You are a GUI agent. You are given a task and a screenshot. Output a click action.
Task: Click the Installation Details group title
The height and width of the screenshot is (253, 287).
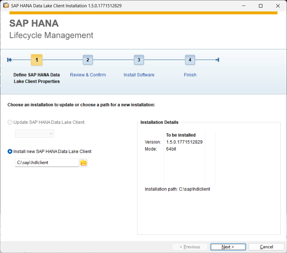159,122
